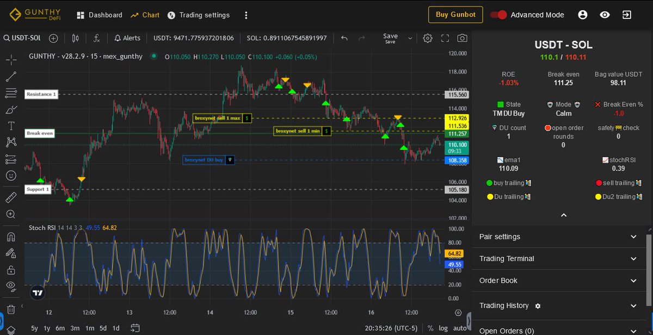This screenshot has height=335, width=653.
Task: Select the 1d time range
Action: (116, 328)
